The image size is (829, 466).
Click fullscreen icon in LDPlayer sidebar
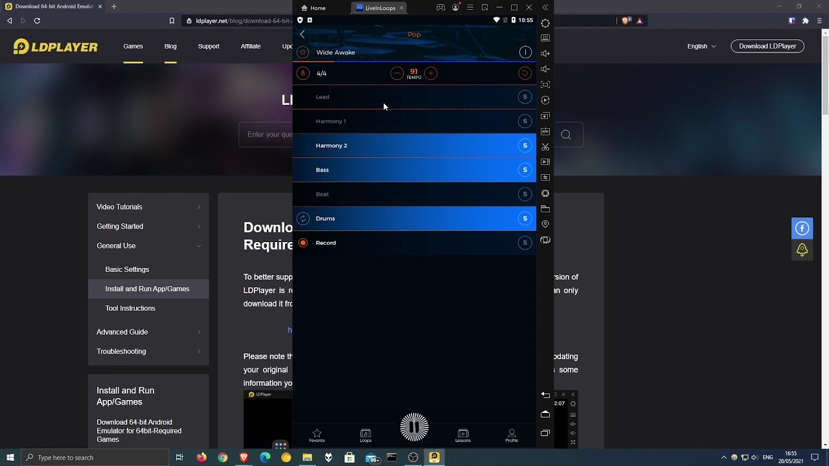pos(545,85)
